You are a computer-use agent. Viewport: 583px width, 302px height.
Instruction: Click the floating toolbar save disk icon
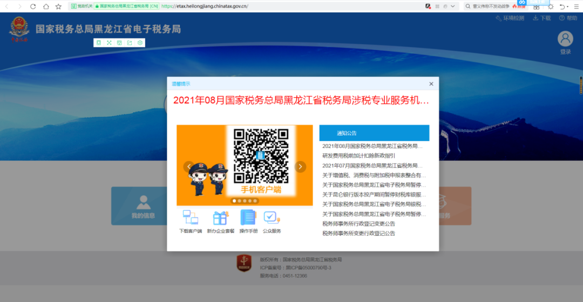click(119, 43)
